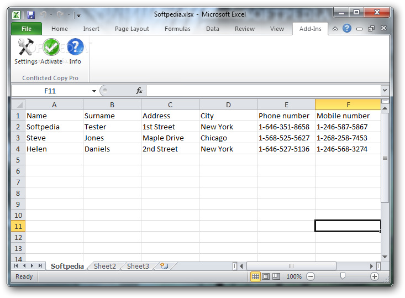The image size is (405, 298).
Task: Switch to the Formulas tab
Action: [177, 29]
